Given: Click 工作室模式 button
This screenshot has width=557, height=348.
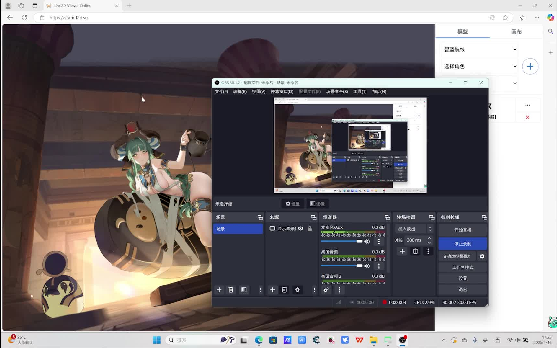Looking at the screenshot, I should 463,267.
